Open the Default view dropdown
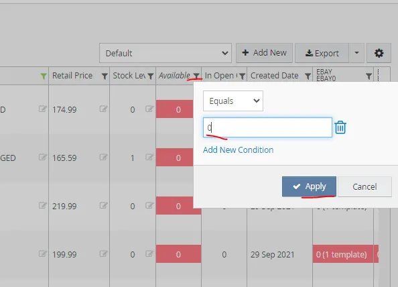This screenshot has height=287, width=398. tap(165, 53)
